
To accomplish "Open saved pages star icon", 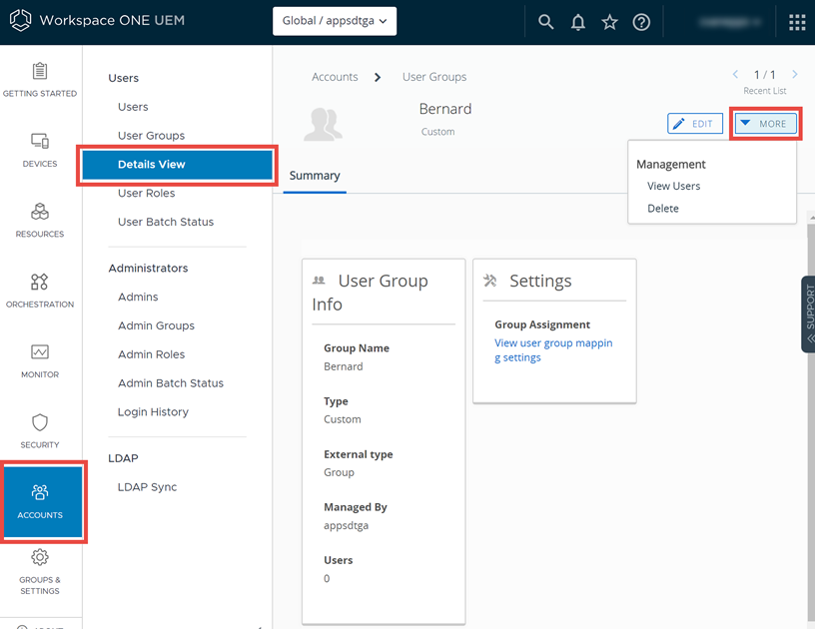I will pyautogui.click(x=609, y=22).
